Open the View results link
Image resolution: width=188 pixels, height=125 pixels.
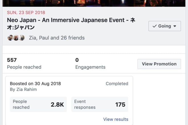coord(116,119)
